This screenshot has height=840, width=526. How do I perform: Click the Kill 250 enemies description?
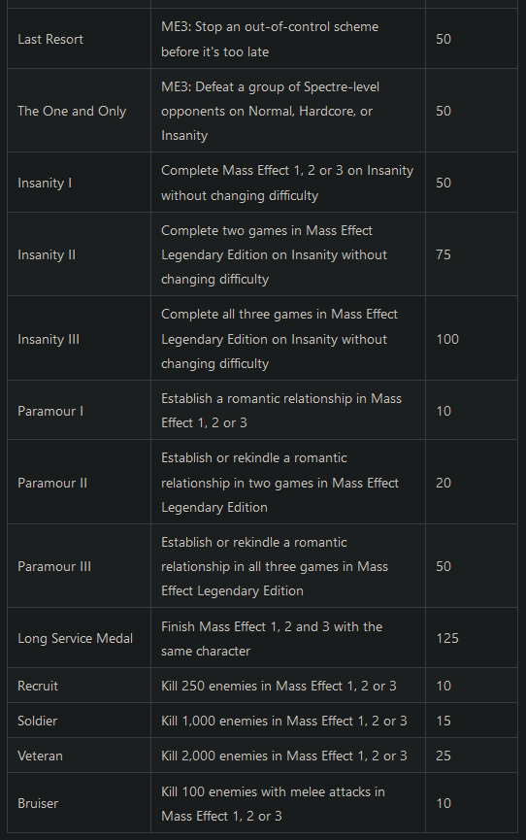pyautogui.click(x=279, y=686)
